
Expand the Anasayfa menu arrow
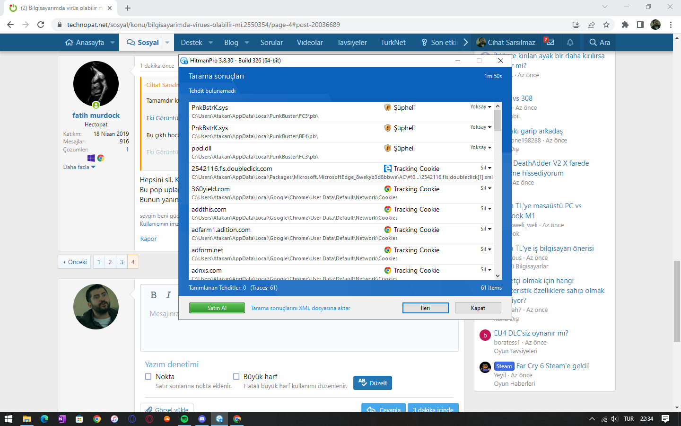click(x=113, y=43)
